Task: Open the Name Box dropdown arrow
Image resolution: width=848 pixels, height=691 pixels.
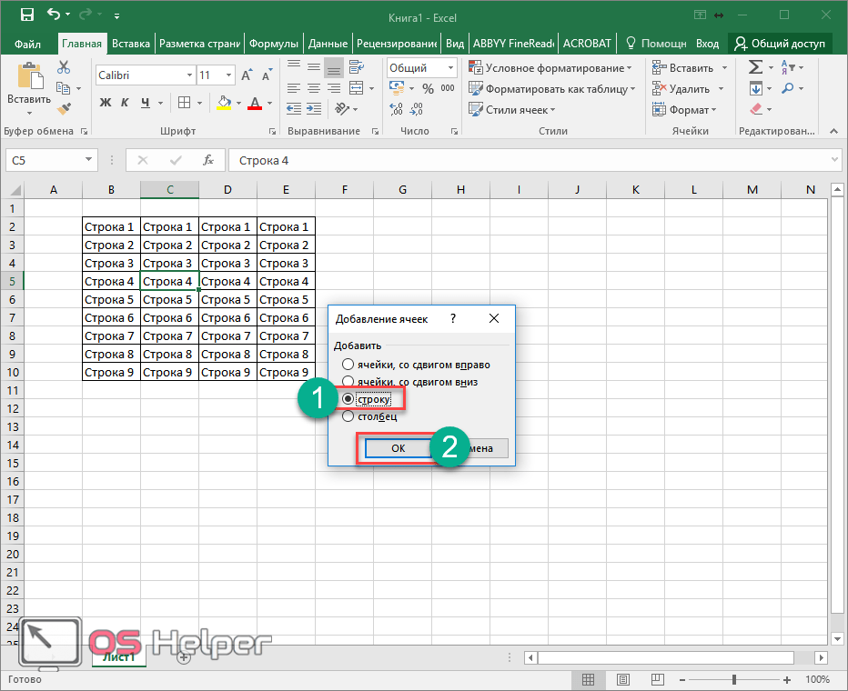Action: [x=88, y=160]
